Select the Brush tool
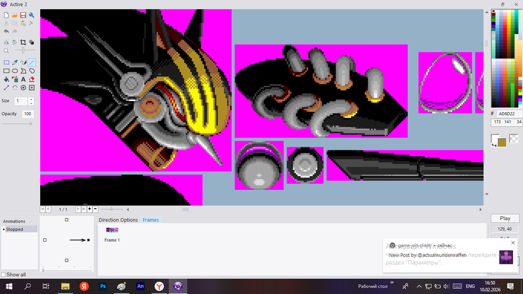Viewport: 523px width, 294px height. [x=23, y=62]
